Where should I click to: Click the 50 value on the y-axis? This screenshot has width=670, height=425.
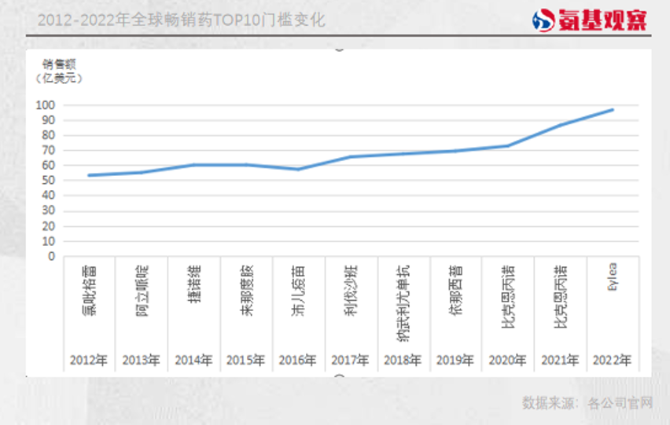48,181
